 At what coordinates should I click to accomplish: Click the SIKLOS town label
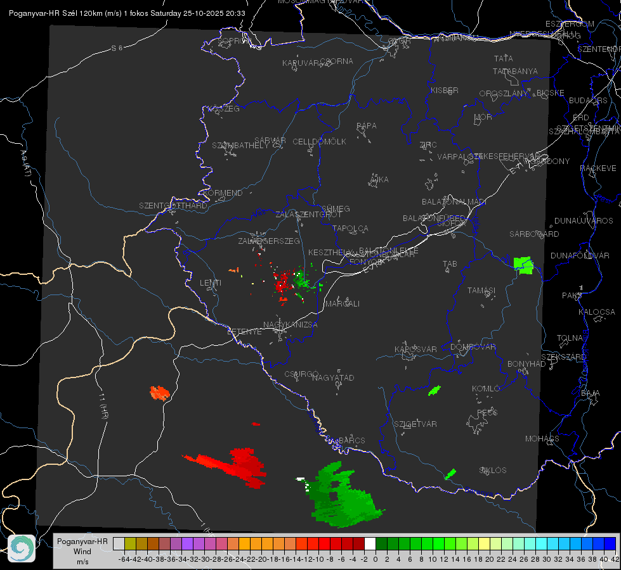(x=493, y=471)
